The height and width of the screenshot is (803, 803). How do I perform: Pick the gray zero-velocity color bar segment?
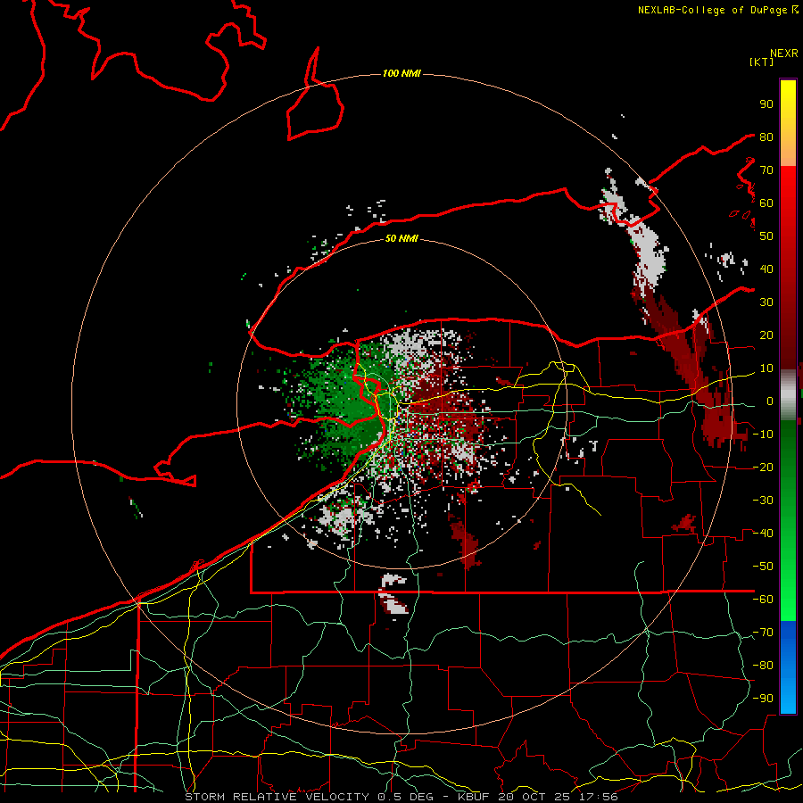788,394
